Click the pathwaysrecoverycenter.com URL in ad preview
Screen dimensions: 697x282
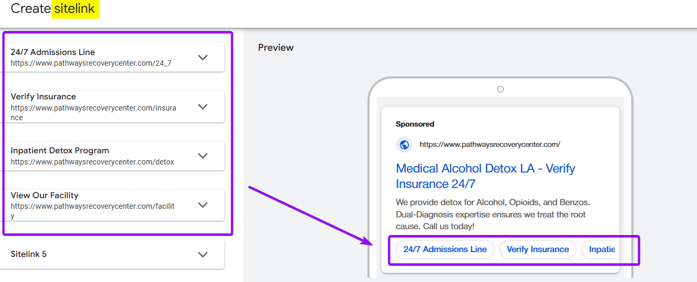[490, 145]
